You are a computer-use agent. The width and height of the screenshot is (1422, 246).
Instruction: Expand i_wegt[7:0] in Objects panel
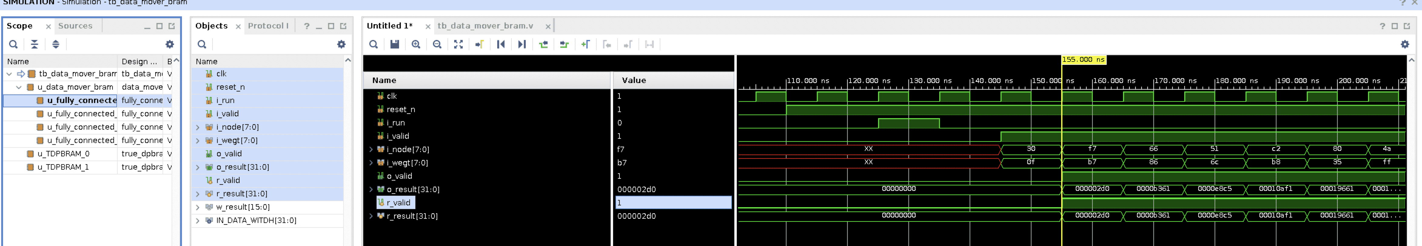click(x=198, y=141)
